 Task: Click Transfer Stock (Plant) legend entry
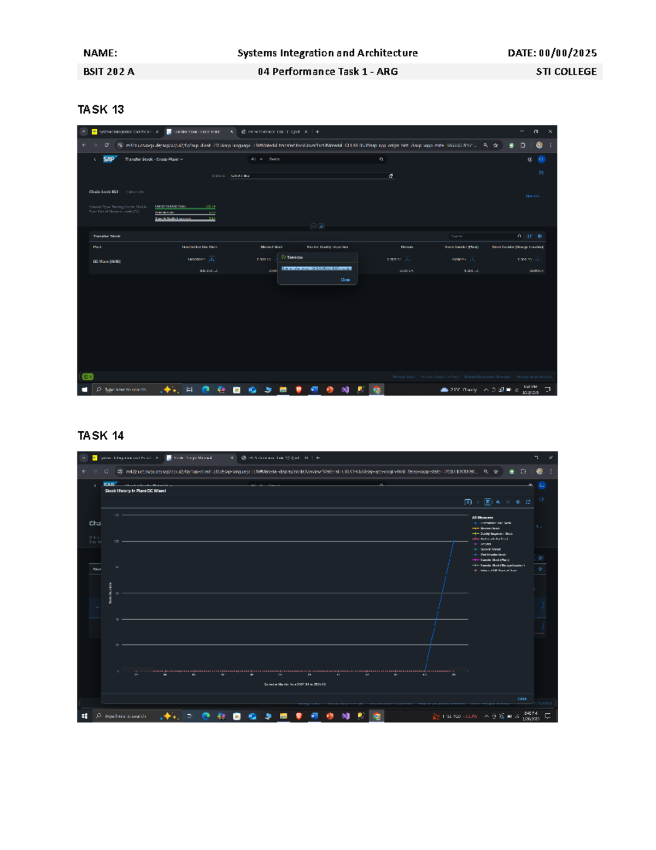(x=491, y=560)
